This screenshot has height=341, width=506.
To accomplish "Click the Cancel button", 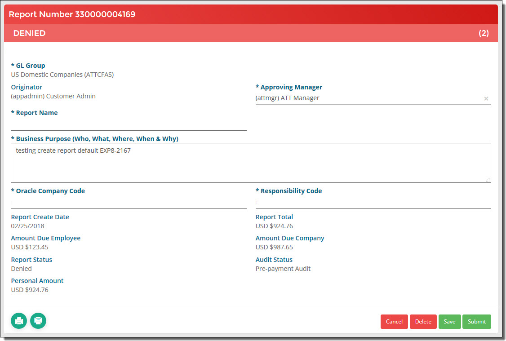I will coord(394,322).
